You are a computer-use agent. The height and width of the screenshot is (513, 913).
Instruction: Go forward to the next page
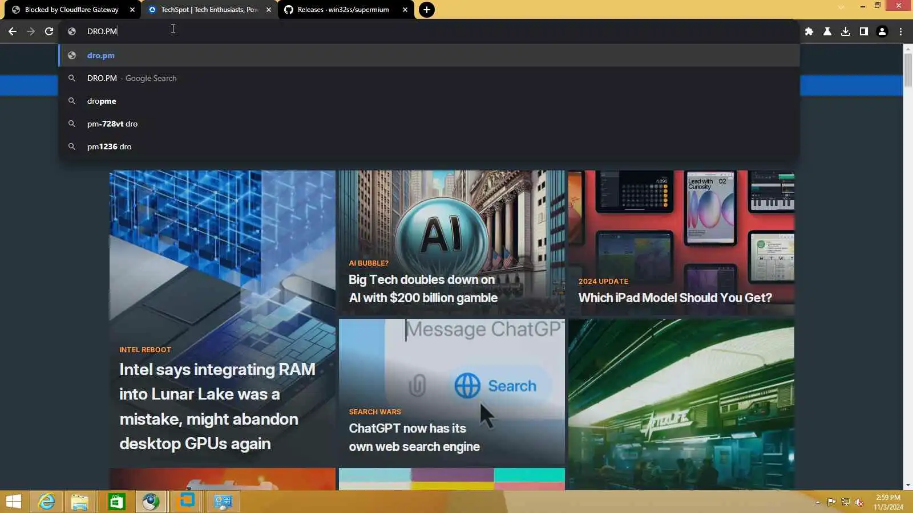point(31,31)
